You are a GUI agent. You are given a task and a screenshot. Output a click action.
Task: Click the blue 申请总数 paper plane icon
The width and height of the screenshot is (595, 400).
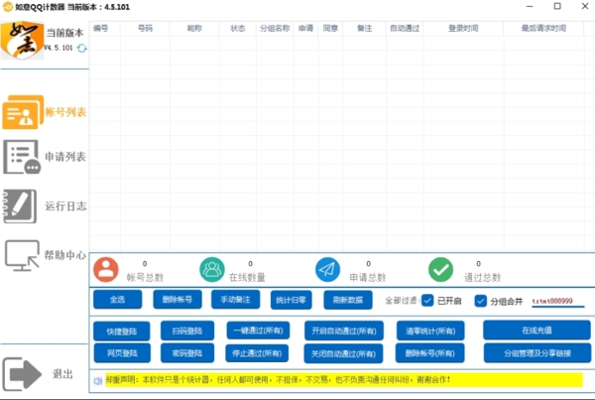tap(327, 270)
